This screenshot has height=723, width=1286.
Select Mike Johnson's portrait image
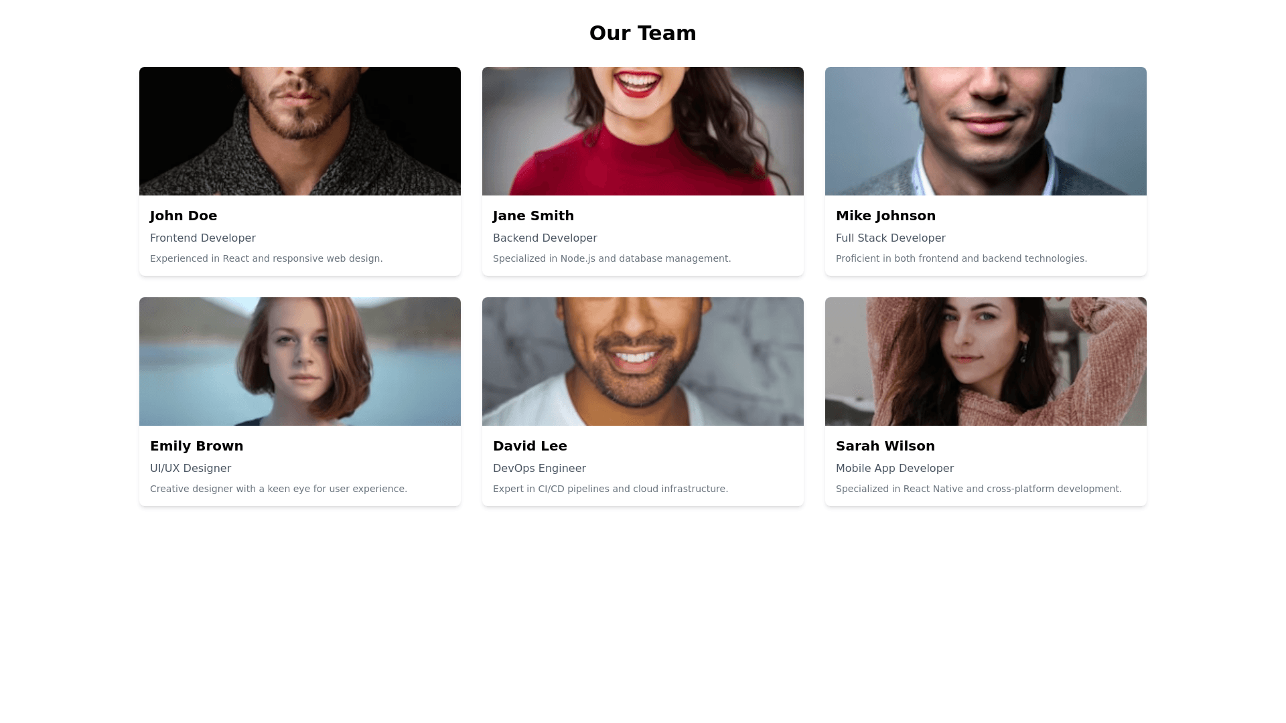click(x=986, y=131)
